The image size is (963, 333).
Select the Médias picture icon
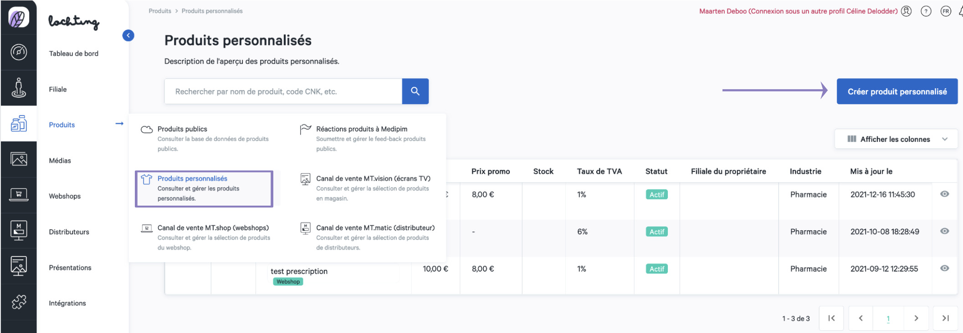[19, 159]
